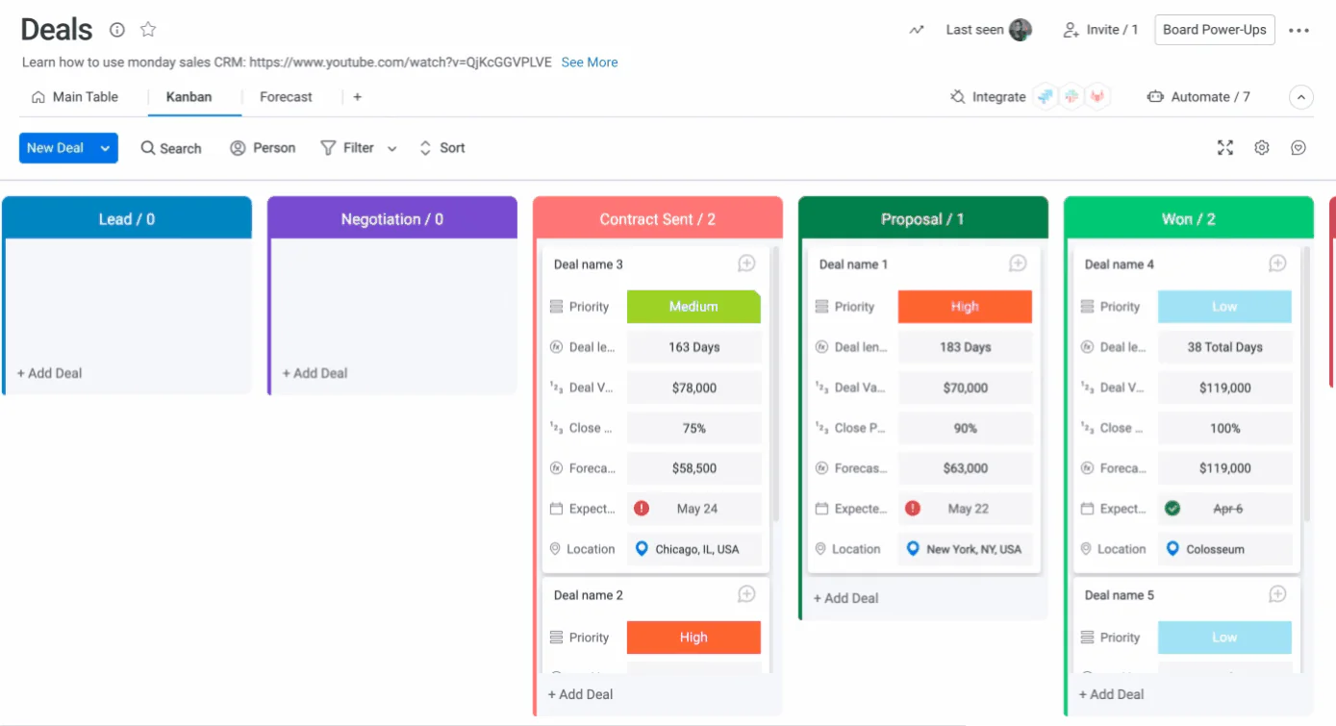Open conversation bubble on Deal name 3
The image size is (1336, 726).
click(x=746, y=263)
